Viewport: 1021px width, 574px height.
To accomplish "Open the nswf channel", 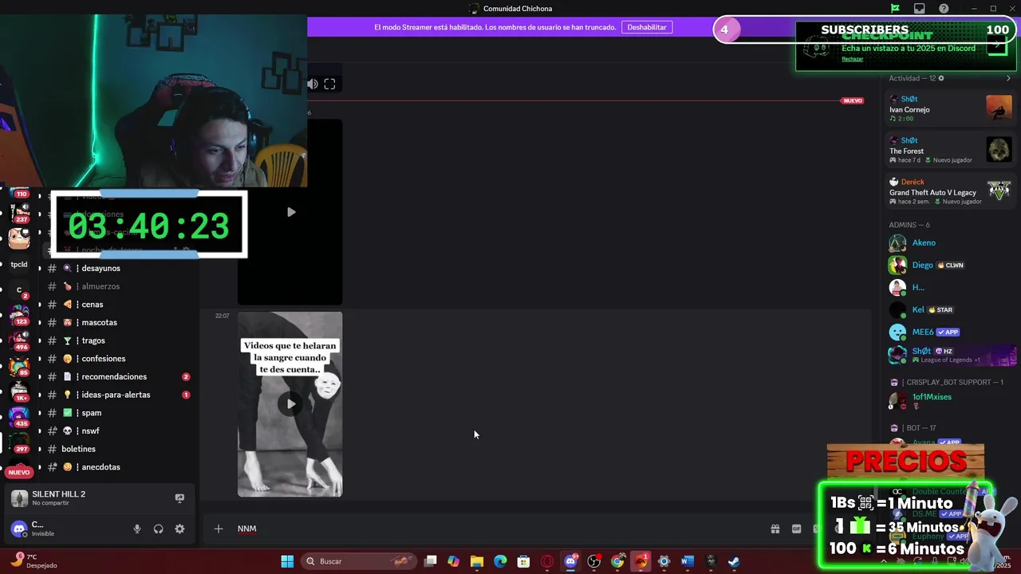I will point(118,431).
